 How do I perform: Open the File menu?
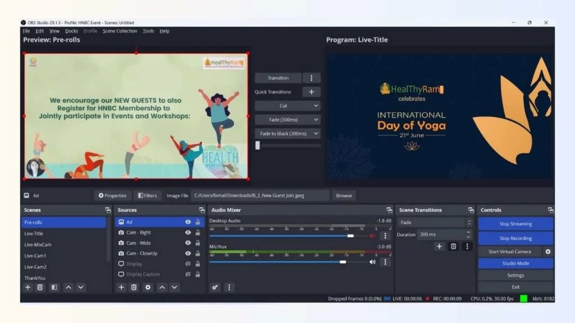pyautogui.click(x=26, y=31)
